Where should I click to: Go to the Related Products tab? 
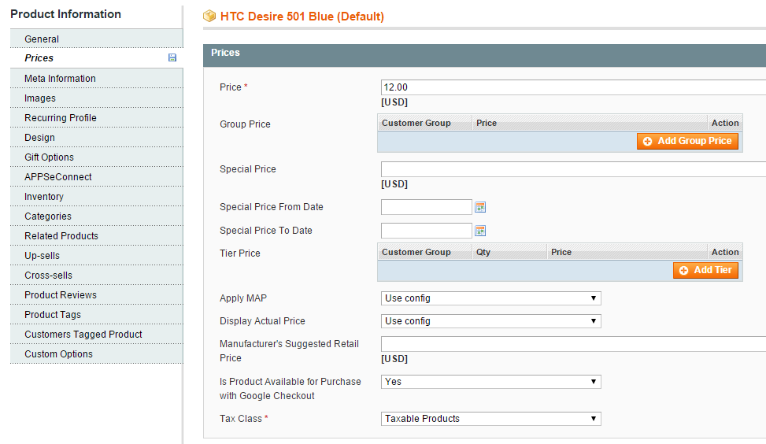tap(97, 236)
